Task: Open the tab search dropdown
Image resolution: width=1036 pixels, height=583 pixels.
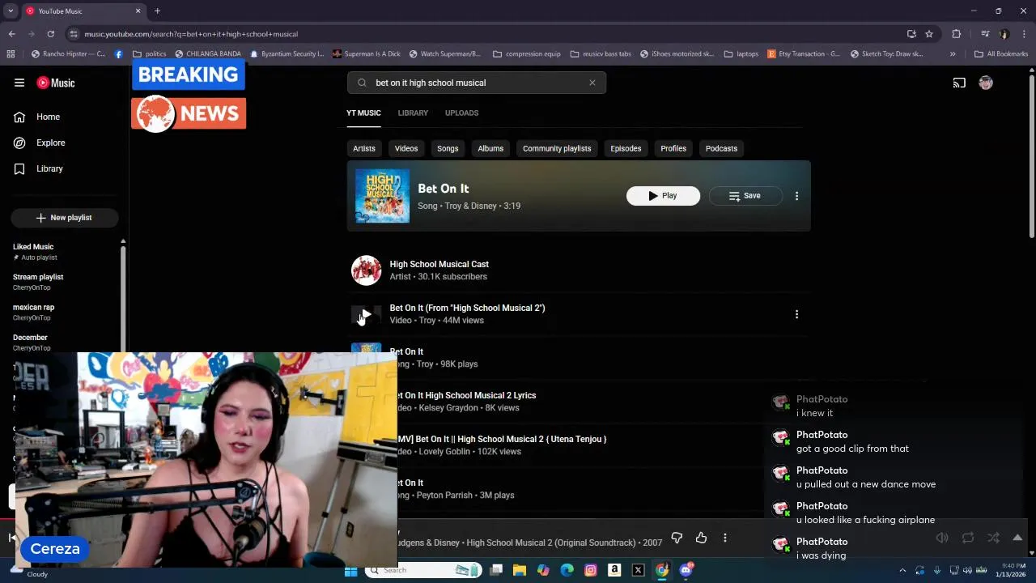Action: (x=11, y=11)
